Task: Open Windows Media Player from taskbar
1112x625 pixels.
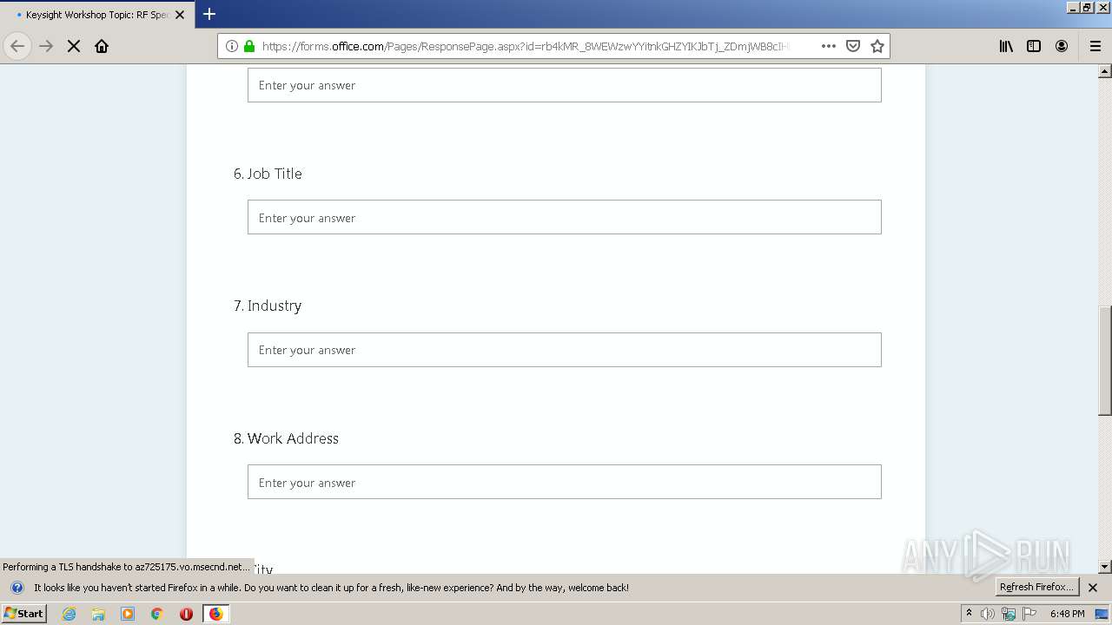Action: click(x=128, y=614)
